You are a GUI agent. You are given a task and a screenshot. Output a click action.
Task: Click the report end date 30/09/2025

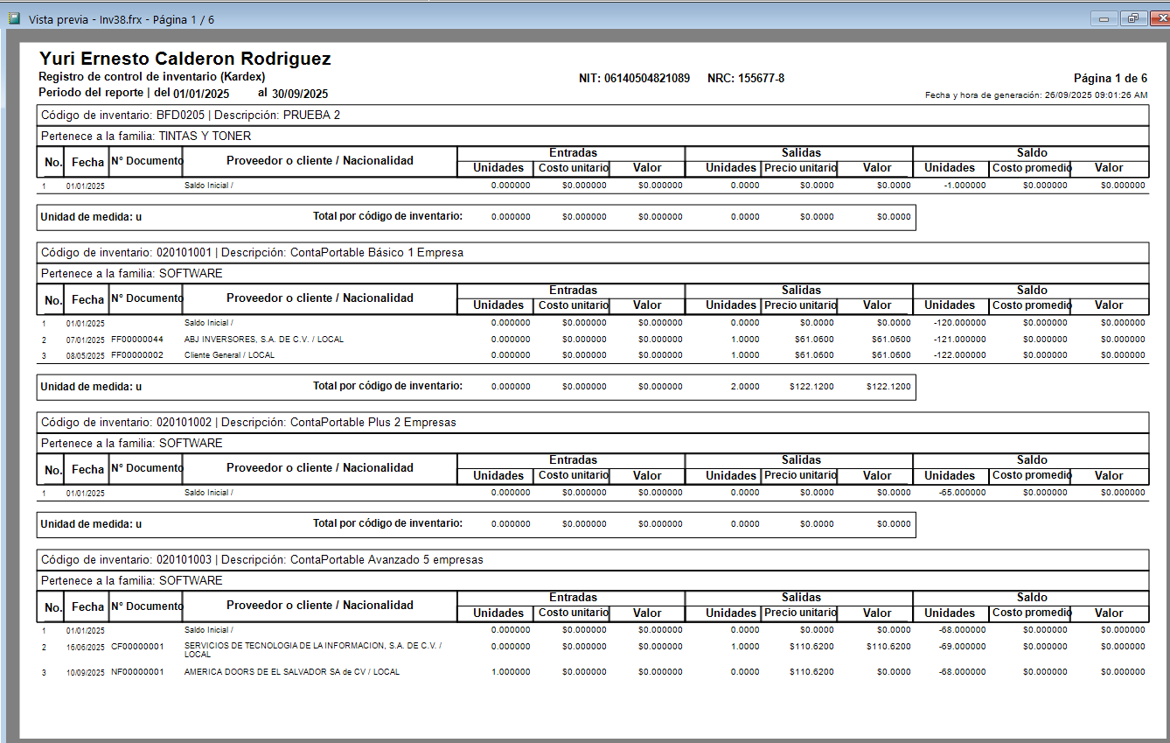(x=300, y=94)
